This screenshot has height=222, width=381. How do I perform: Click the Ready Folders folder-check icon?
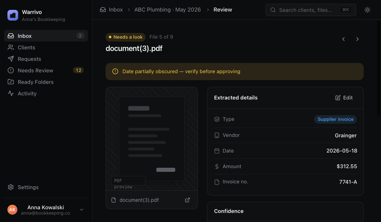coord(11,82)
